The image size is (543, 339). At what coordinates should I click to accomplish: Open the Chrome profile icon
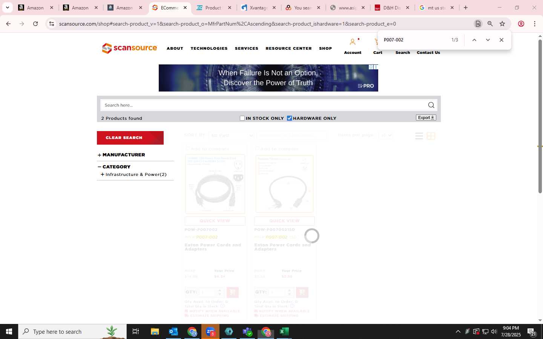521,24
